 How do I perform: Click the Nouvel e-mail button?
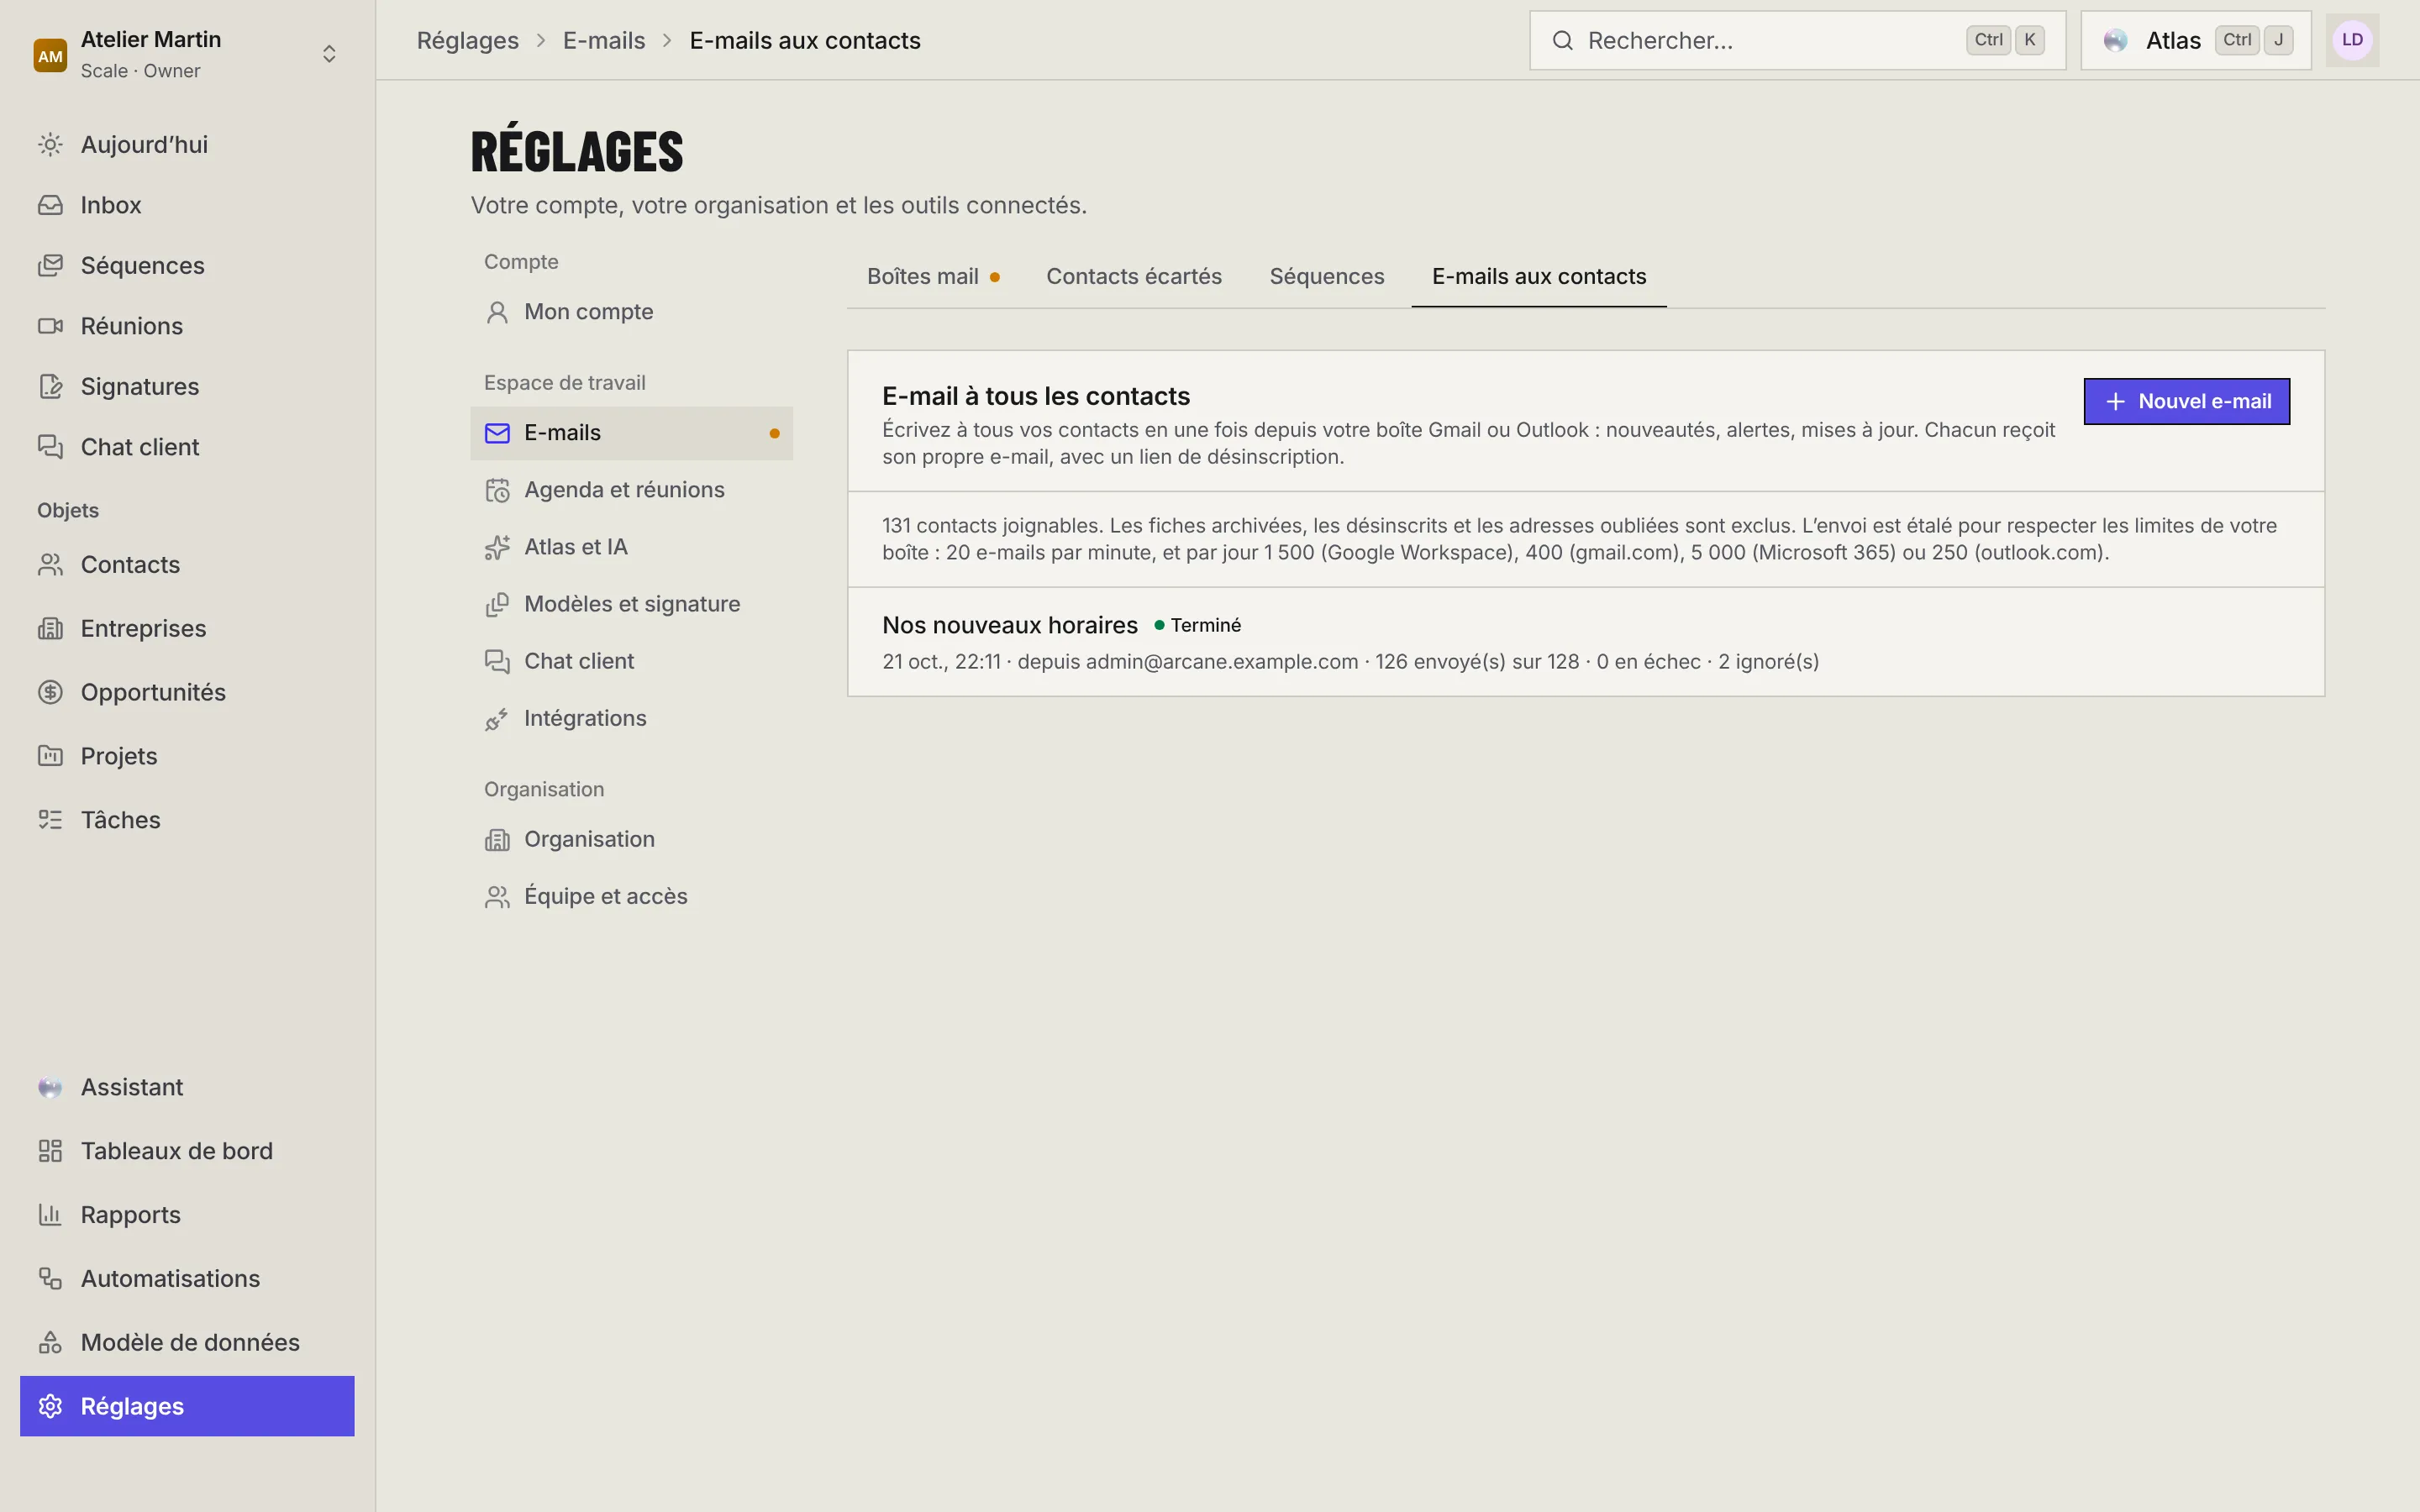[2186, 402]
